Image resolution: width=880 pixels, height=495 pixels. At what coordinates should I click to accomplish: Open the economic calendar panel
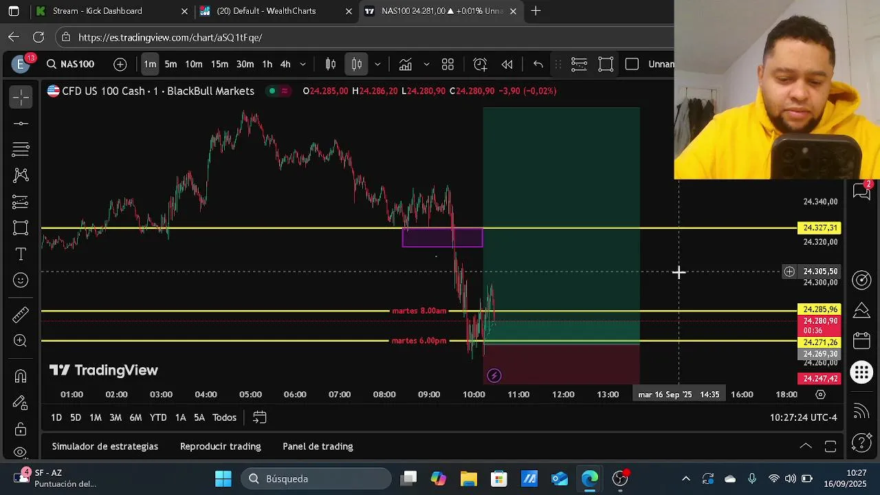(861, 341)
